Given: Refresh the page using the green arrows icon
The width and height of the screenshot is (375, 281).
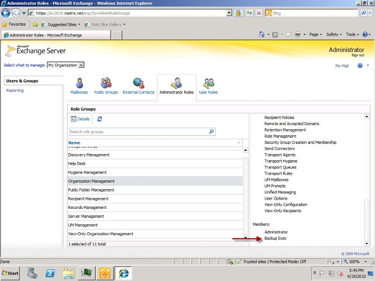Looking at the screenshot, I should (249, 13).
